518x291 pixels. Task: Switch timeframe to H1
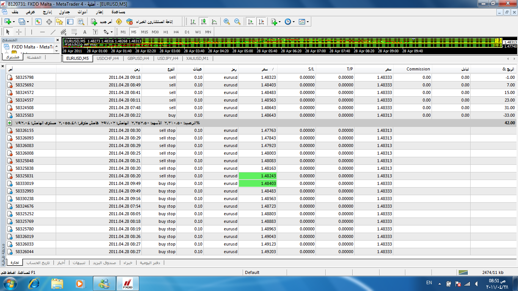coord(166,32)
